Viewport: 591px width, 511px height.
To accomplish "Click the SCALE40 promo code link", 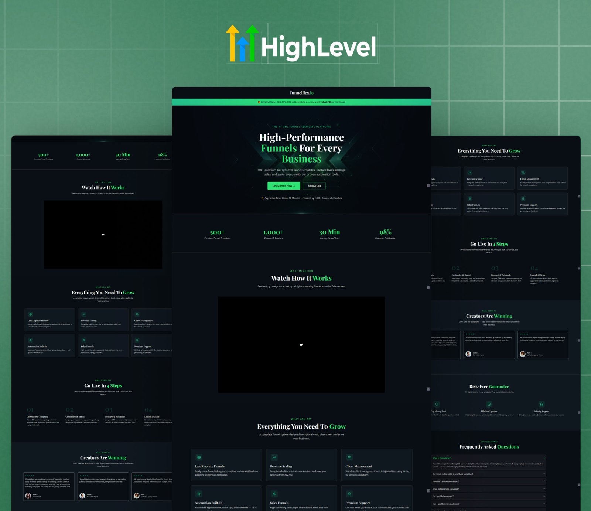I will point(326,102).
